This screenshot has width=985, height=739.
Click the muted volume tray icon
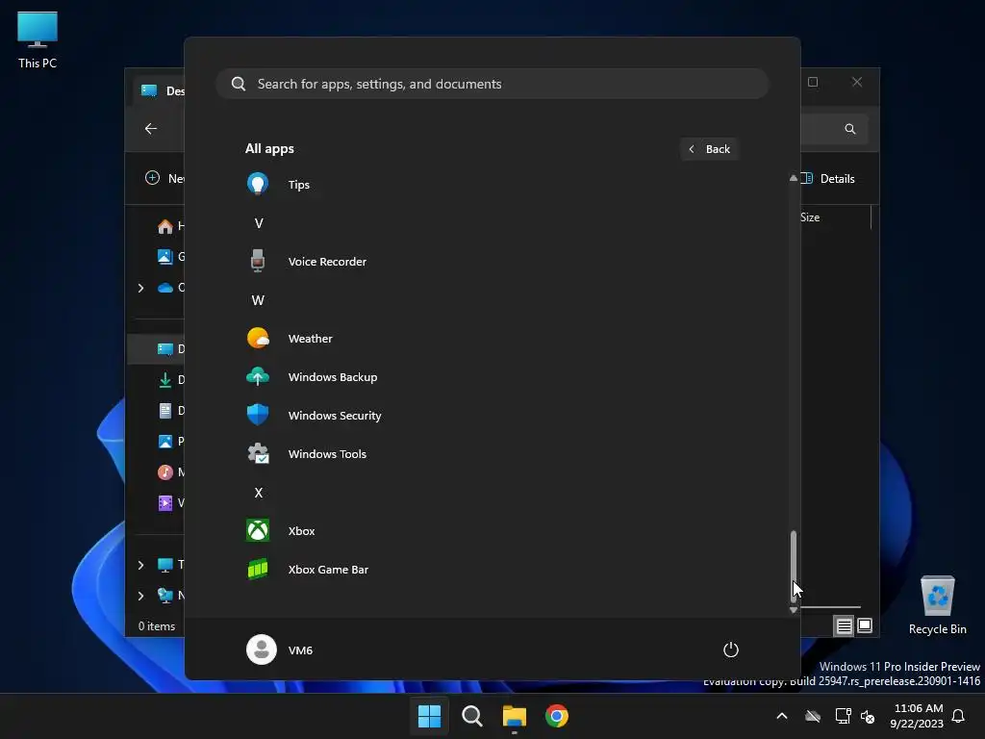(868, 716)
